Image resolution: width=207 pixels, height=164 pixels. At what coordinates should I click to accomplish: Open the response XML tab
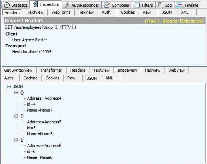point(109,78)
